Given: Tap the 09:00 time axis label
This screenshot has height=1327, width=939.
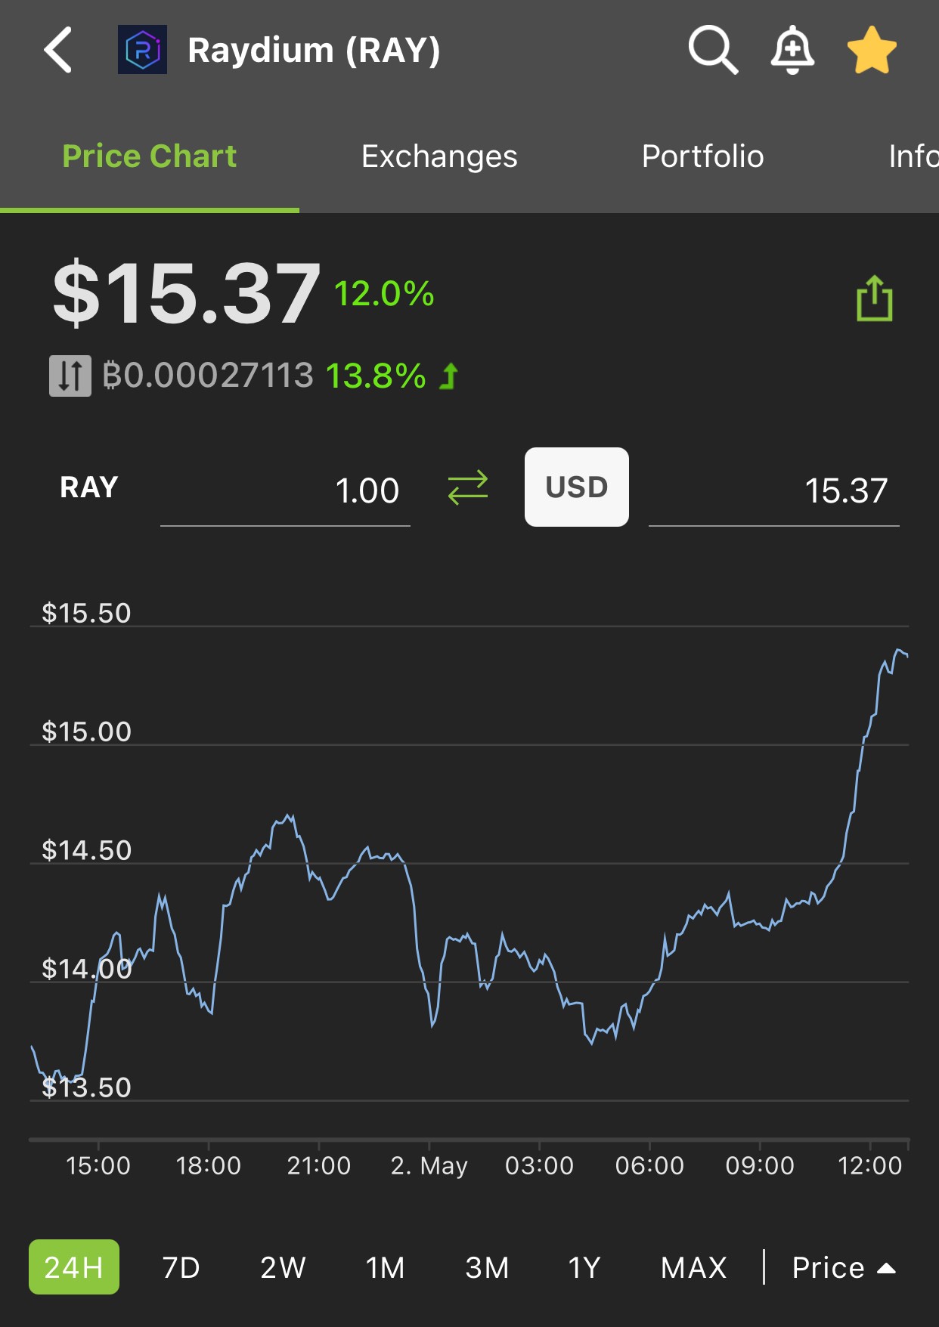Looking at the screenshot, I should pos(760,1165).
